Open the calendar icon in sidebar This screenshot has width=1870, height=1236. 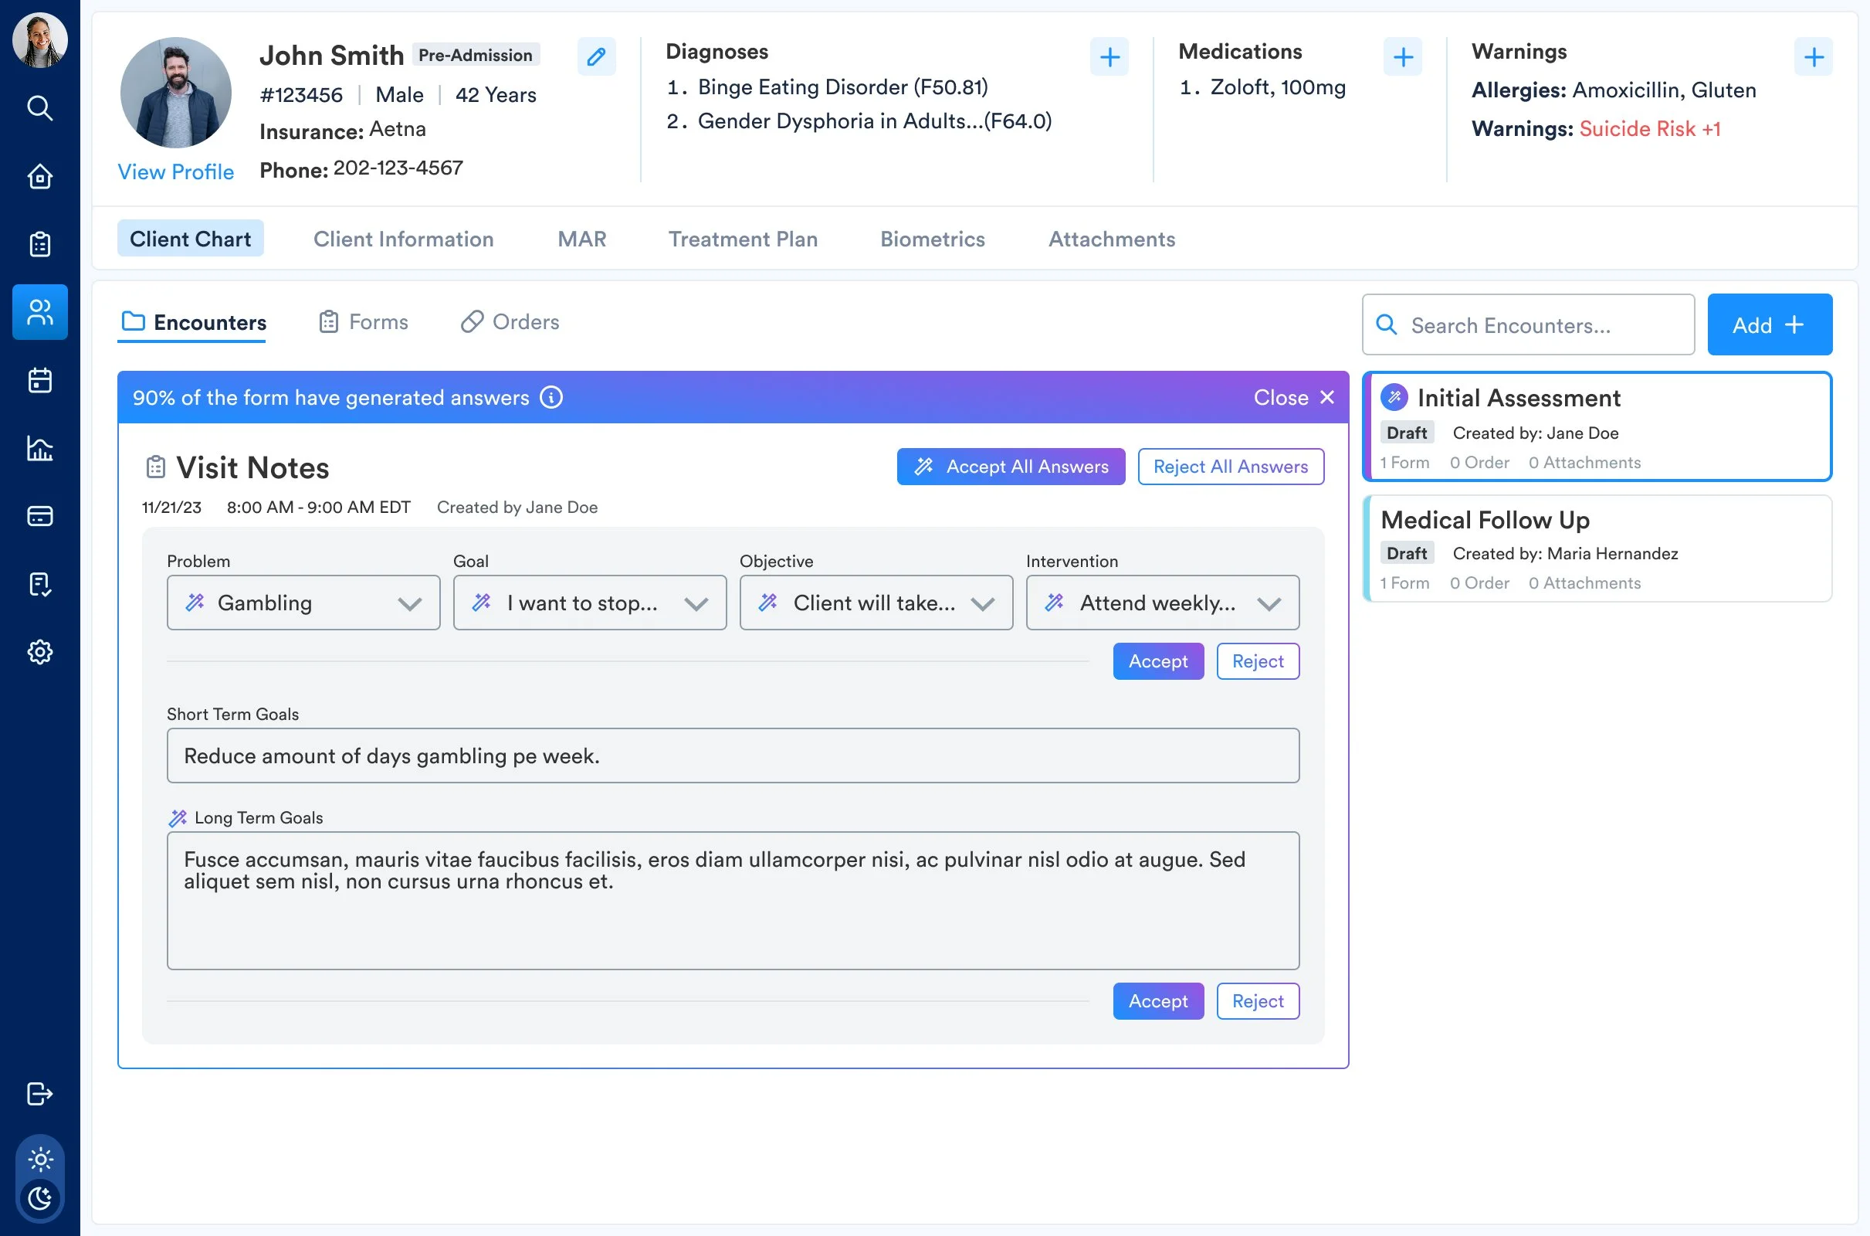[x=39, y=381]
